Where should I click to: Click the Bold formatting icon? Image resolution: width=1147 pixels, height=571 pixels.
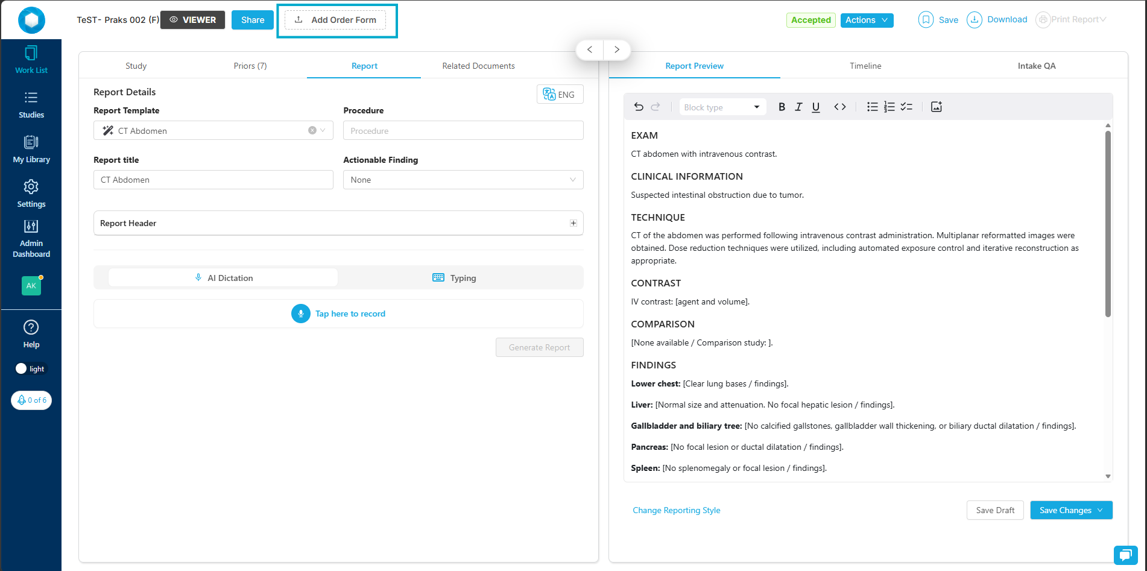(782, 107)
